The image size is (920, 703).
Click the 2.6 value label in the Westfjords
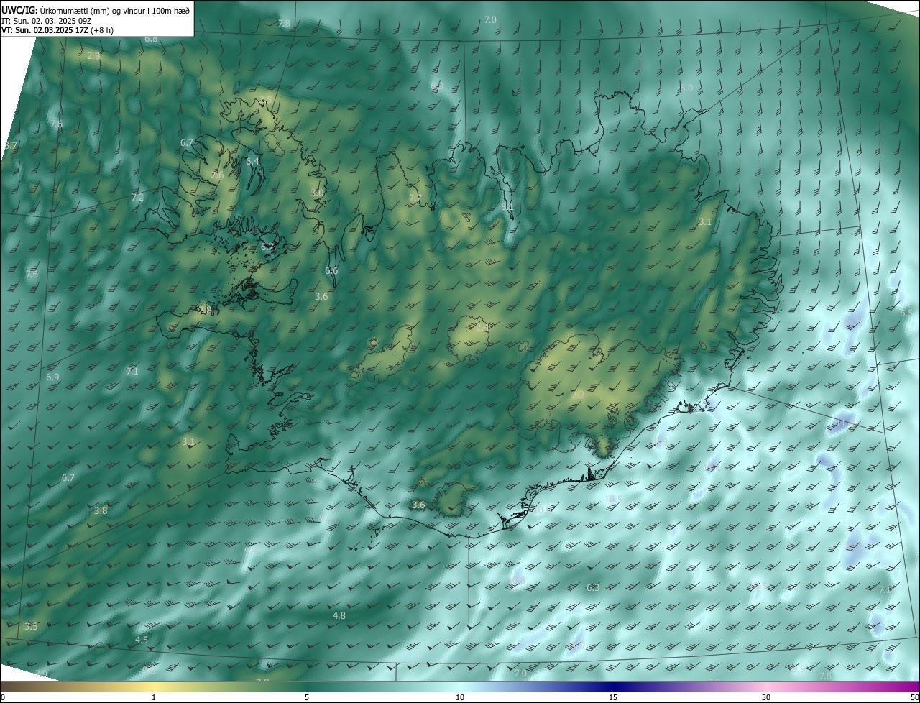point(217,175)
